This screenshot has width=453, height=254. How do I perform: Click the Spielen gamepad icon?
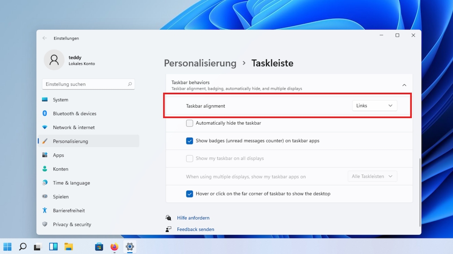[x=45, y=196]
